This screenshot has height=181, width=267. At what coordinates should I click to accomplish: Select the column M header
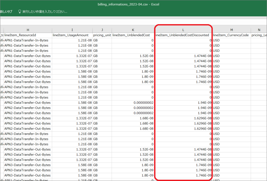tap(231, 30)
